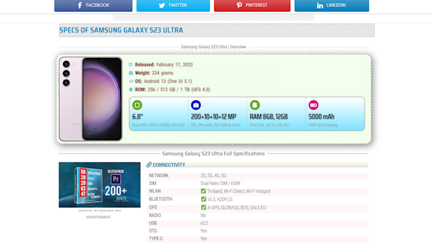The width and height of the screenshot is (432, 243).
Task: Click the 200+10+10+12 MP camera text
Action: [213, 117]
